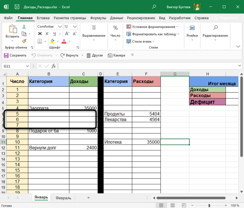The width and height of the screenshot is (244, 208).
Task: Click the Вернуть redo button
Action: pos(70,55)
